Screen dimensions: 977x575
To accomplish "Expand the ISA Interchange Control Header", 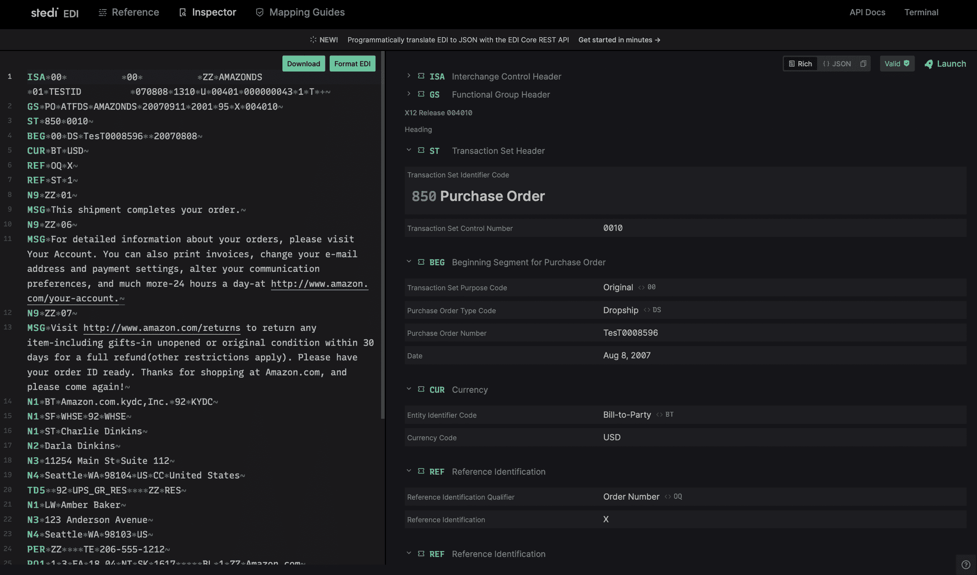I will click(x=409, y=76).
